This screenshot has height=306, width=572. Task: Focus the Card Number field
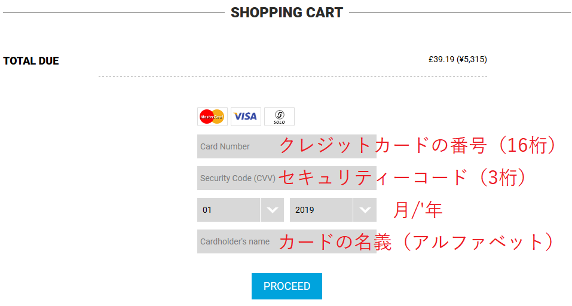pyautogui.click(x=287, y=146)
